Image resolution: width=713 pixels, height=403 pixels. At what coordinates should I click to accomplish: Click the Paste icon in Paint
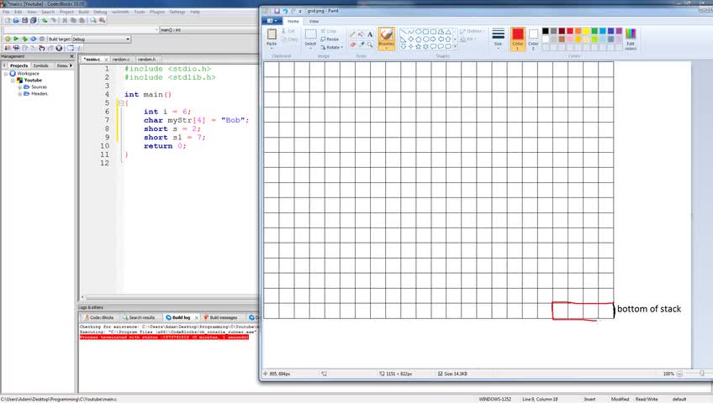click(272, 34)
